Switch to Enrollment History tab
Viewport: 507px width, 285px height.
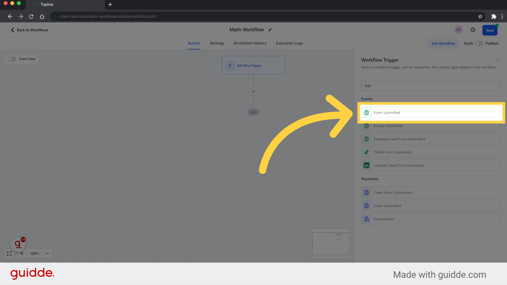click(250, 43)
